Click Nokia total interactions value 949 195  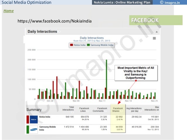pos(70,117)
